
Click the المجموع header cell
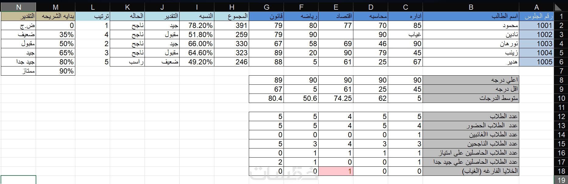(x=232, y=16)
